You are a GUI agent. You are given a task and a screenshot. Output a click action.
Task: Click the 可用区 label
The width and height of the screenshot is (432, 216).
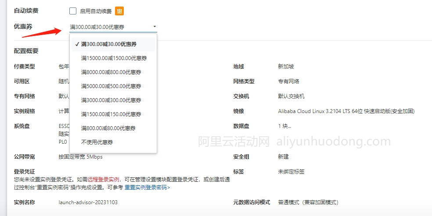(x=22, y=81)
